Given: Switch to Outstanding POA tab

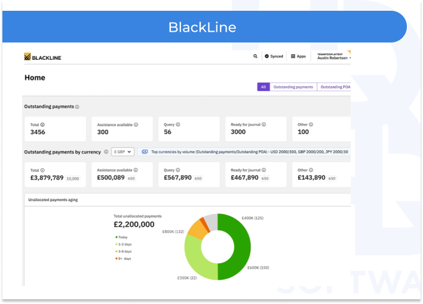Looking at the screenshot, I should pyautogui.click(x=335, y=87).
